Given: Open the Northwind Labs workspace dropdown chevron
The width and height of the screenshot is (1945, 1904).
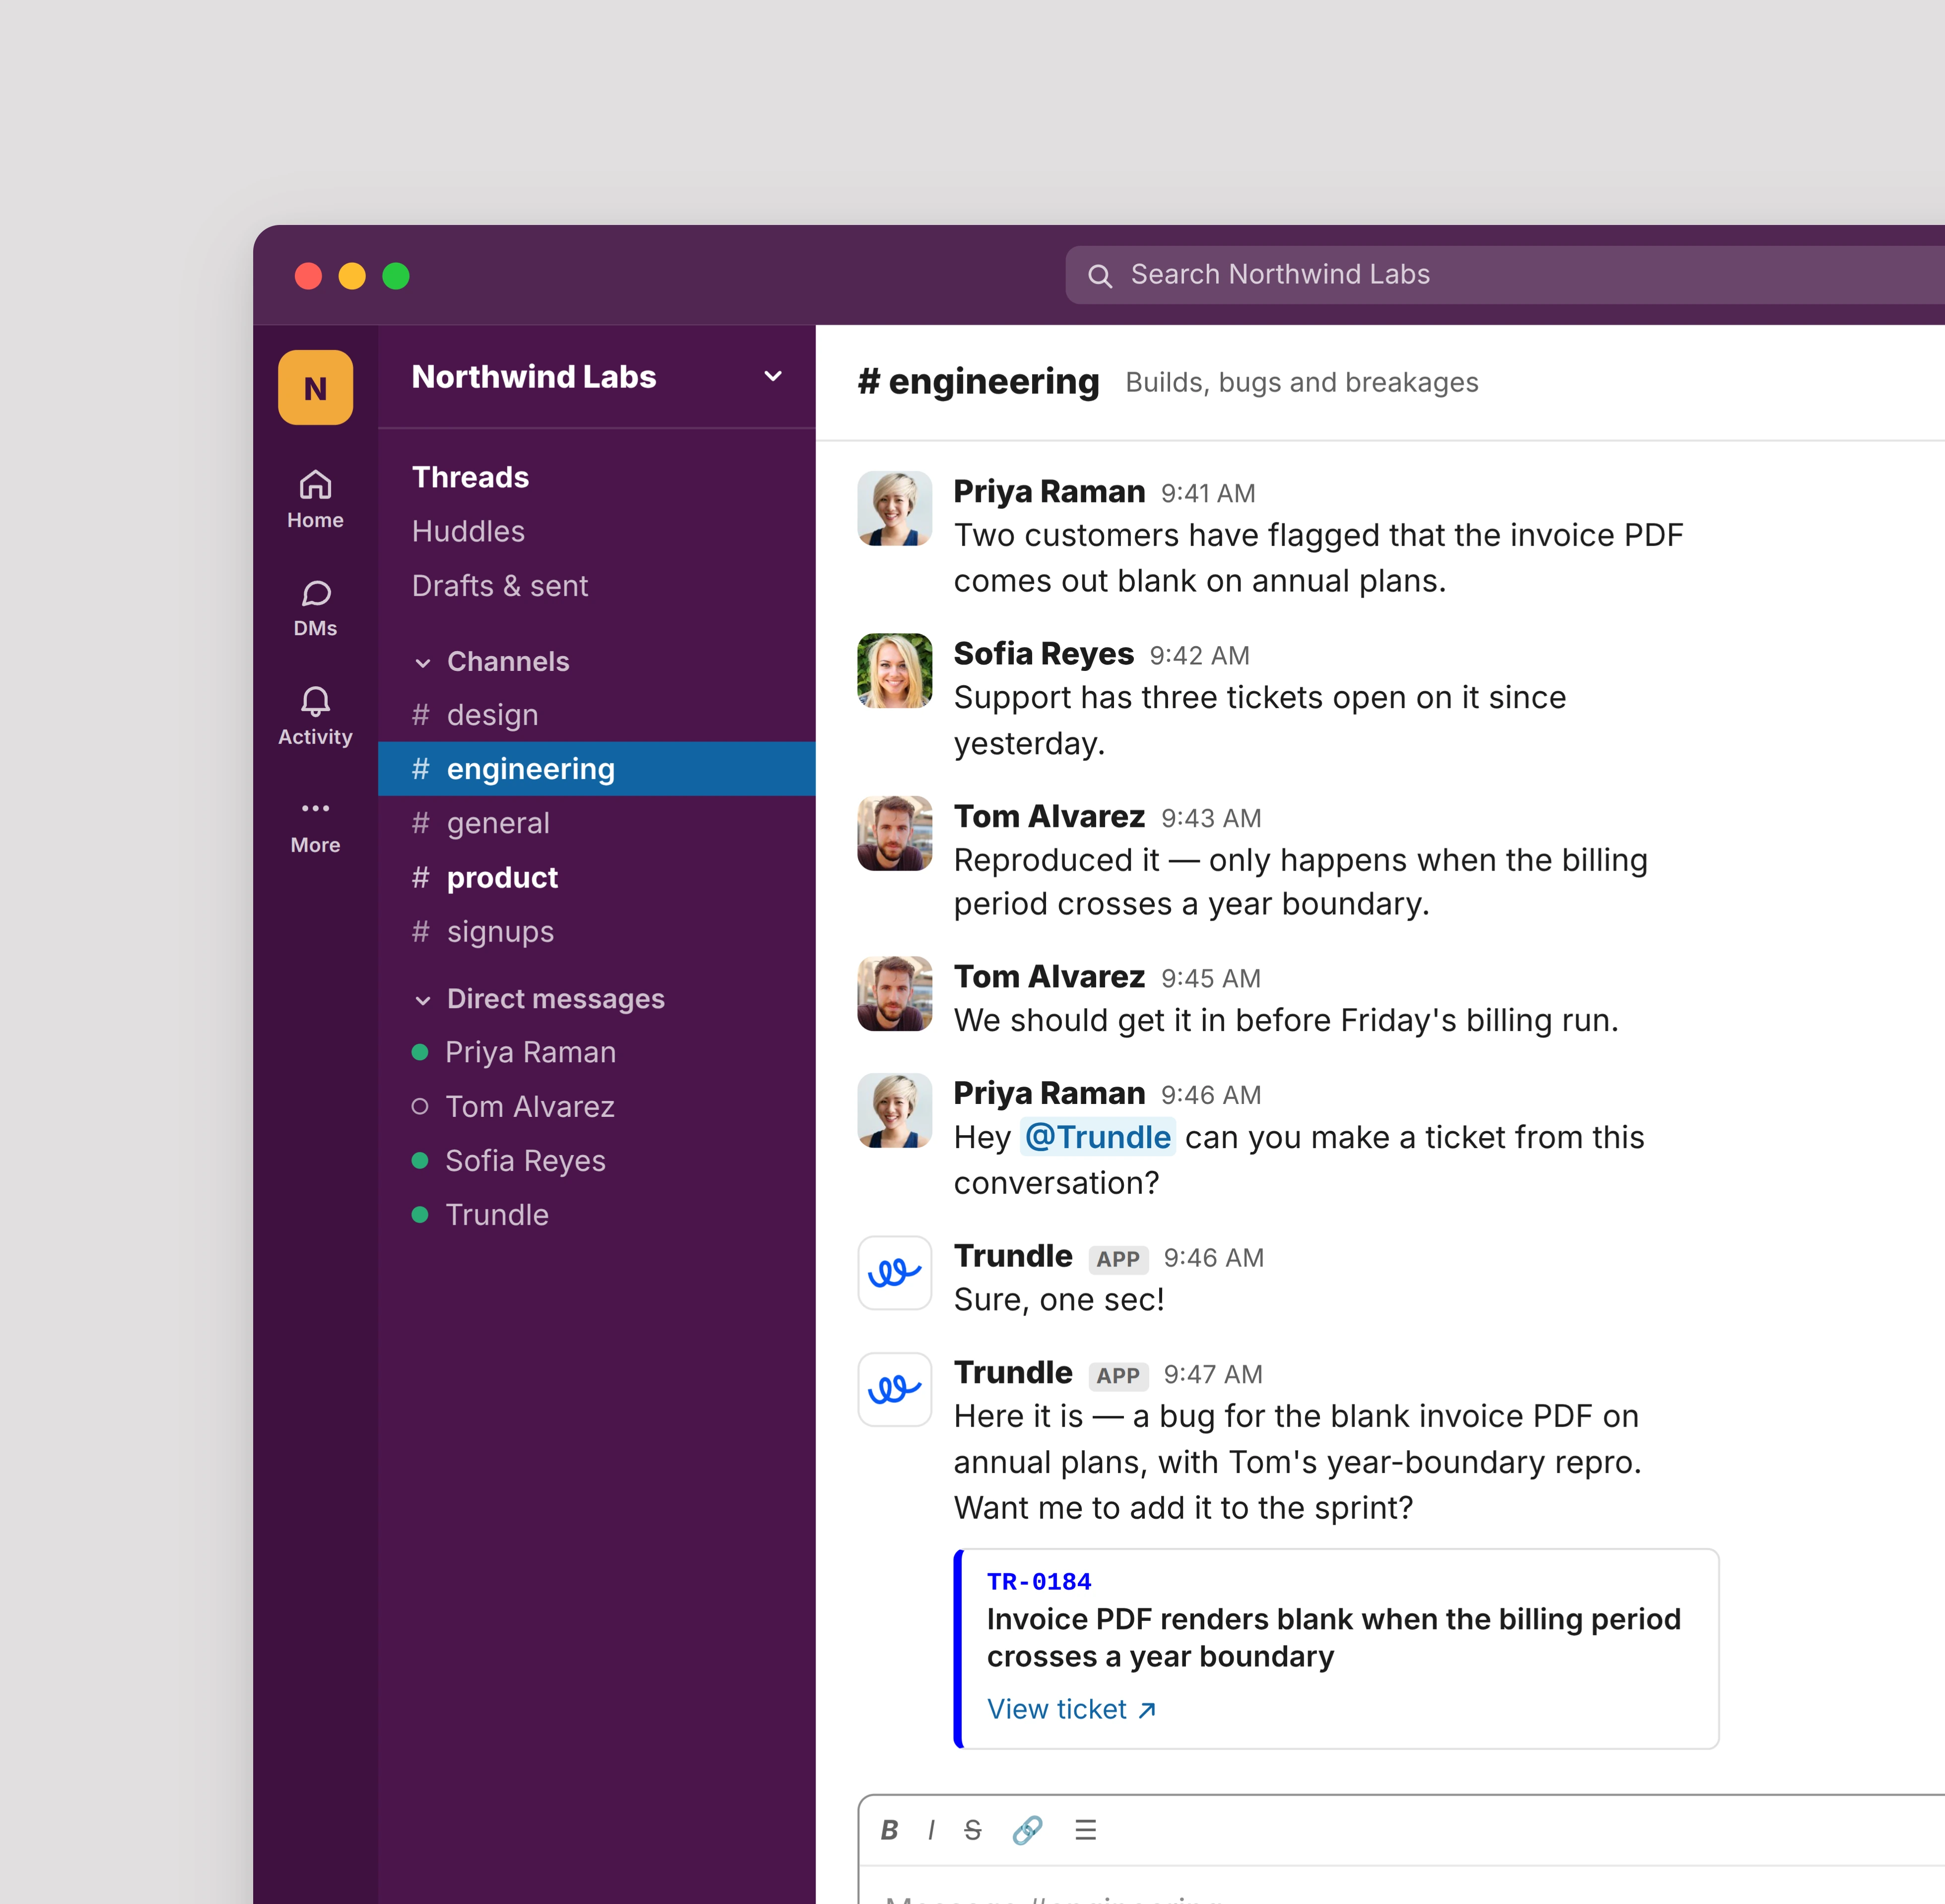Looking at the screenshot, I should (772, 377).
